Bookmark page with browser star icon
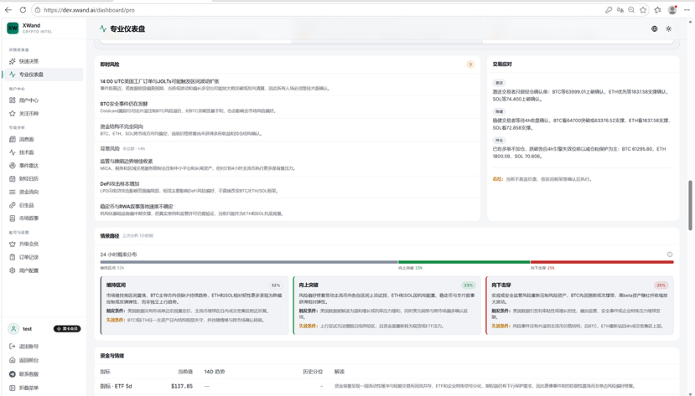 (643, 10)
